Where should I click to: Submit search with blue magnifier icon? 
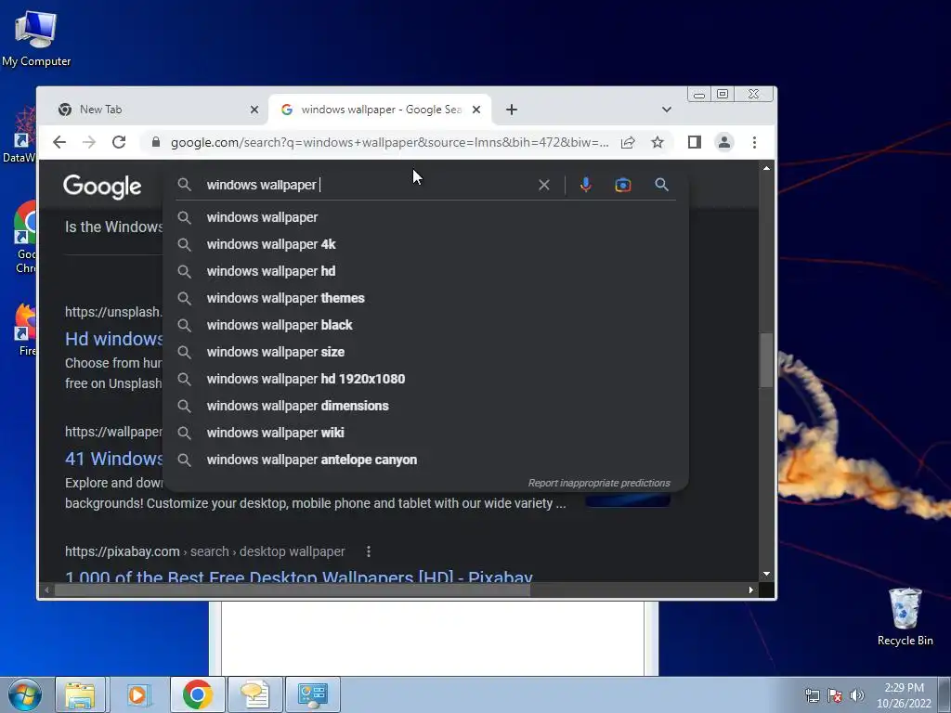[x=661, y=185]
